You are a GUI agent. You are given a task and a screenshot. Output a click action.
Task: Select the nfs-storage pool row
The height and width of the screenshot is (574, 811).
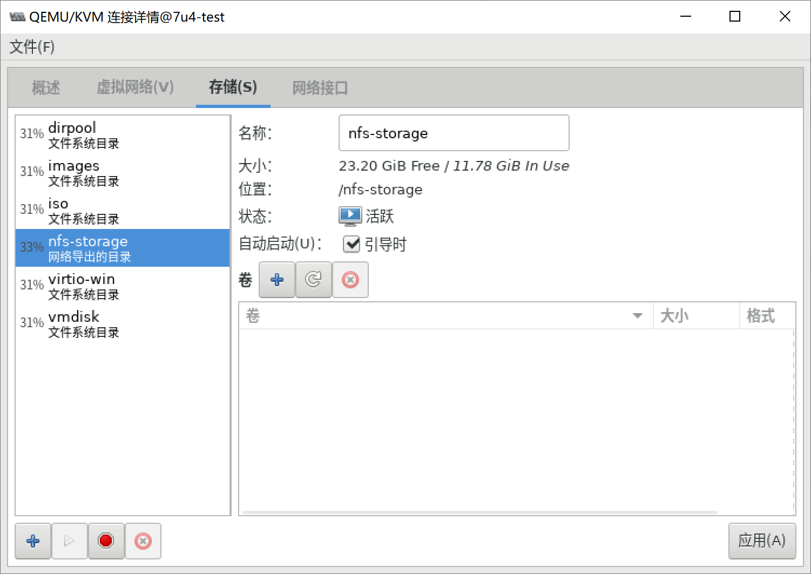point(123,248)
